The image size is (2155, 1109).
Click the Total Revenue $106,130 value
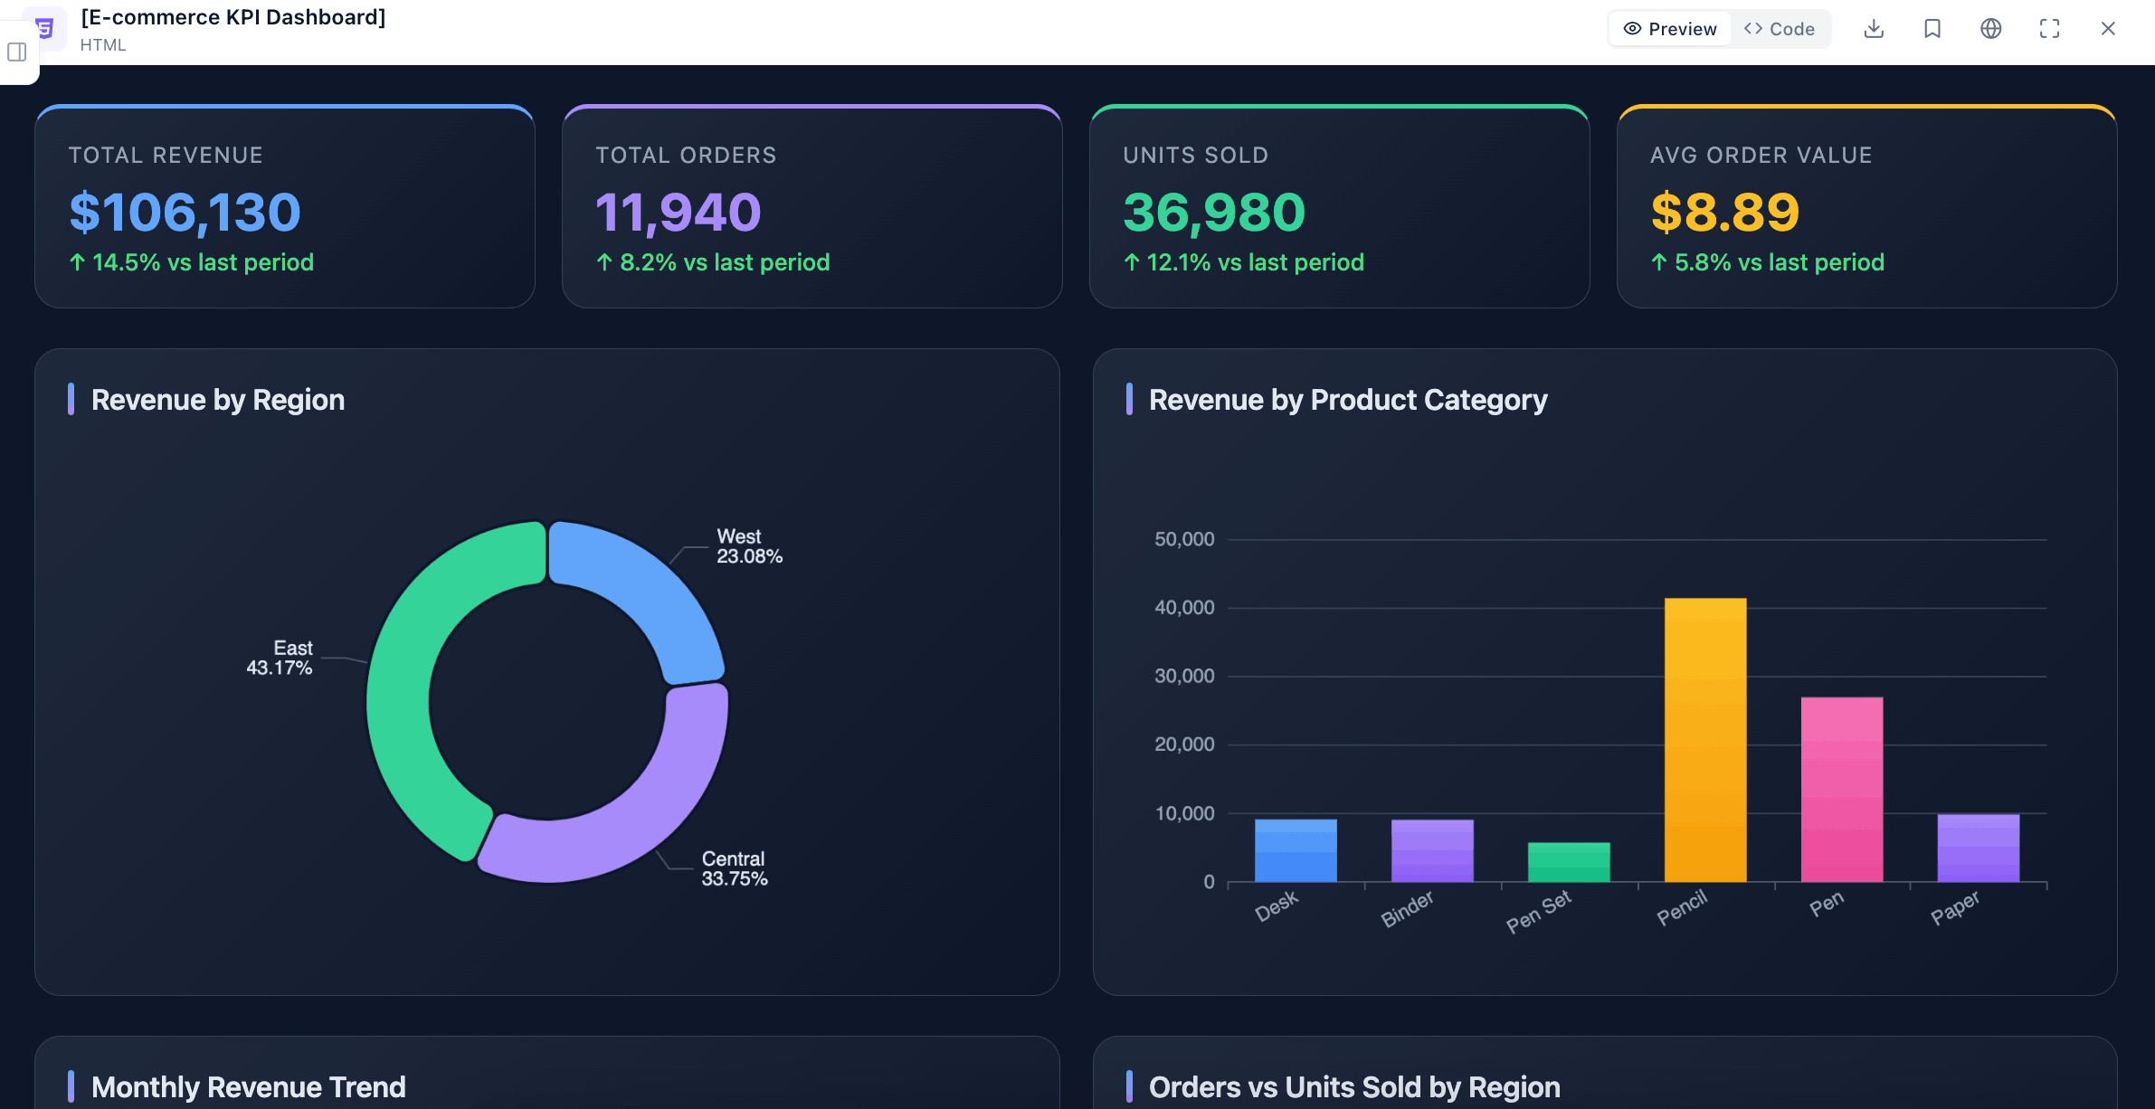(185, 212)
